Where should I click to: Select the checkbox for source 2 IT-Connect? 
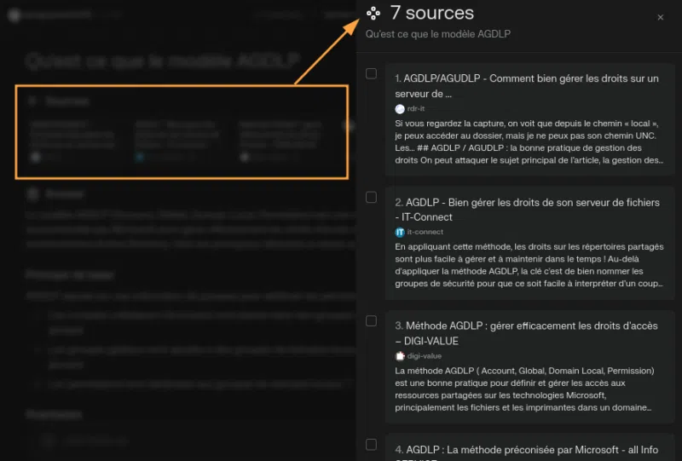(x=371, y=197)
